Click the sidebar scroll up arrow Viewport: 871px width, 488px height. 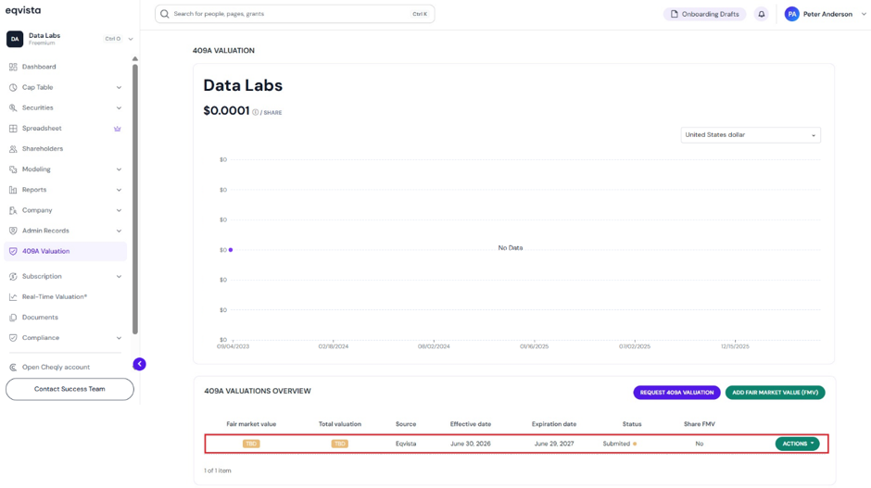(135, 59)
